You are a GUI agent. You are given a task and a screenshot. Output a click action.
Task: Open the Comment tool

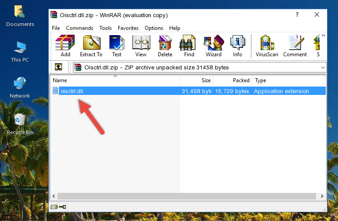pyautogui.click(x=295, y=46)
